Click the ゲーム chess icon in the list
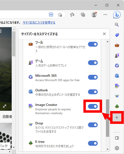Screen dimensions: 124x154 pos(31,62)
